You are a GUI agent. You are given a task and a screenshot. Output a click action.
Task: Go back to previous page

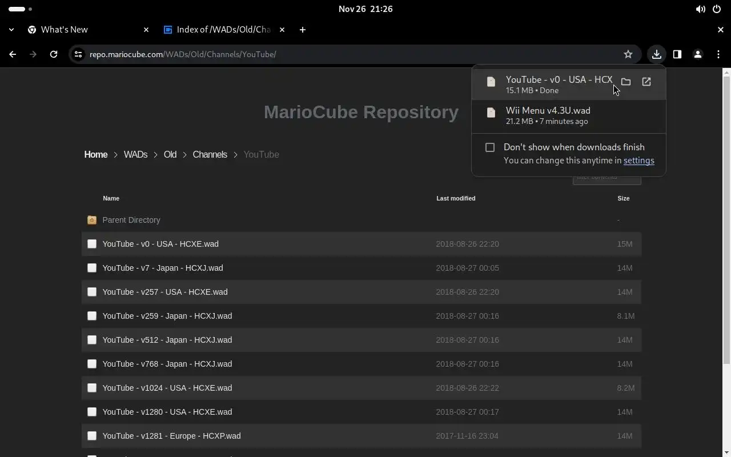point(13,54)
